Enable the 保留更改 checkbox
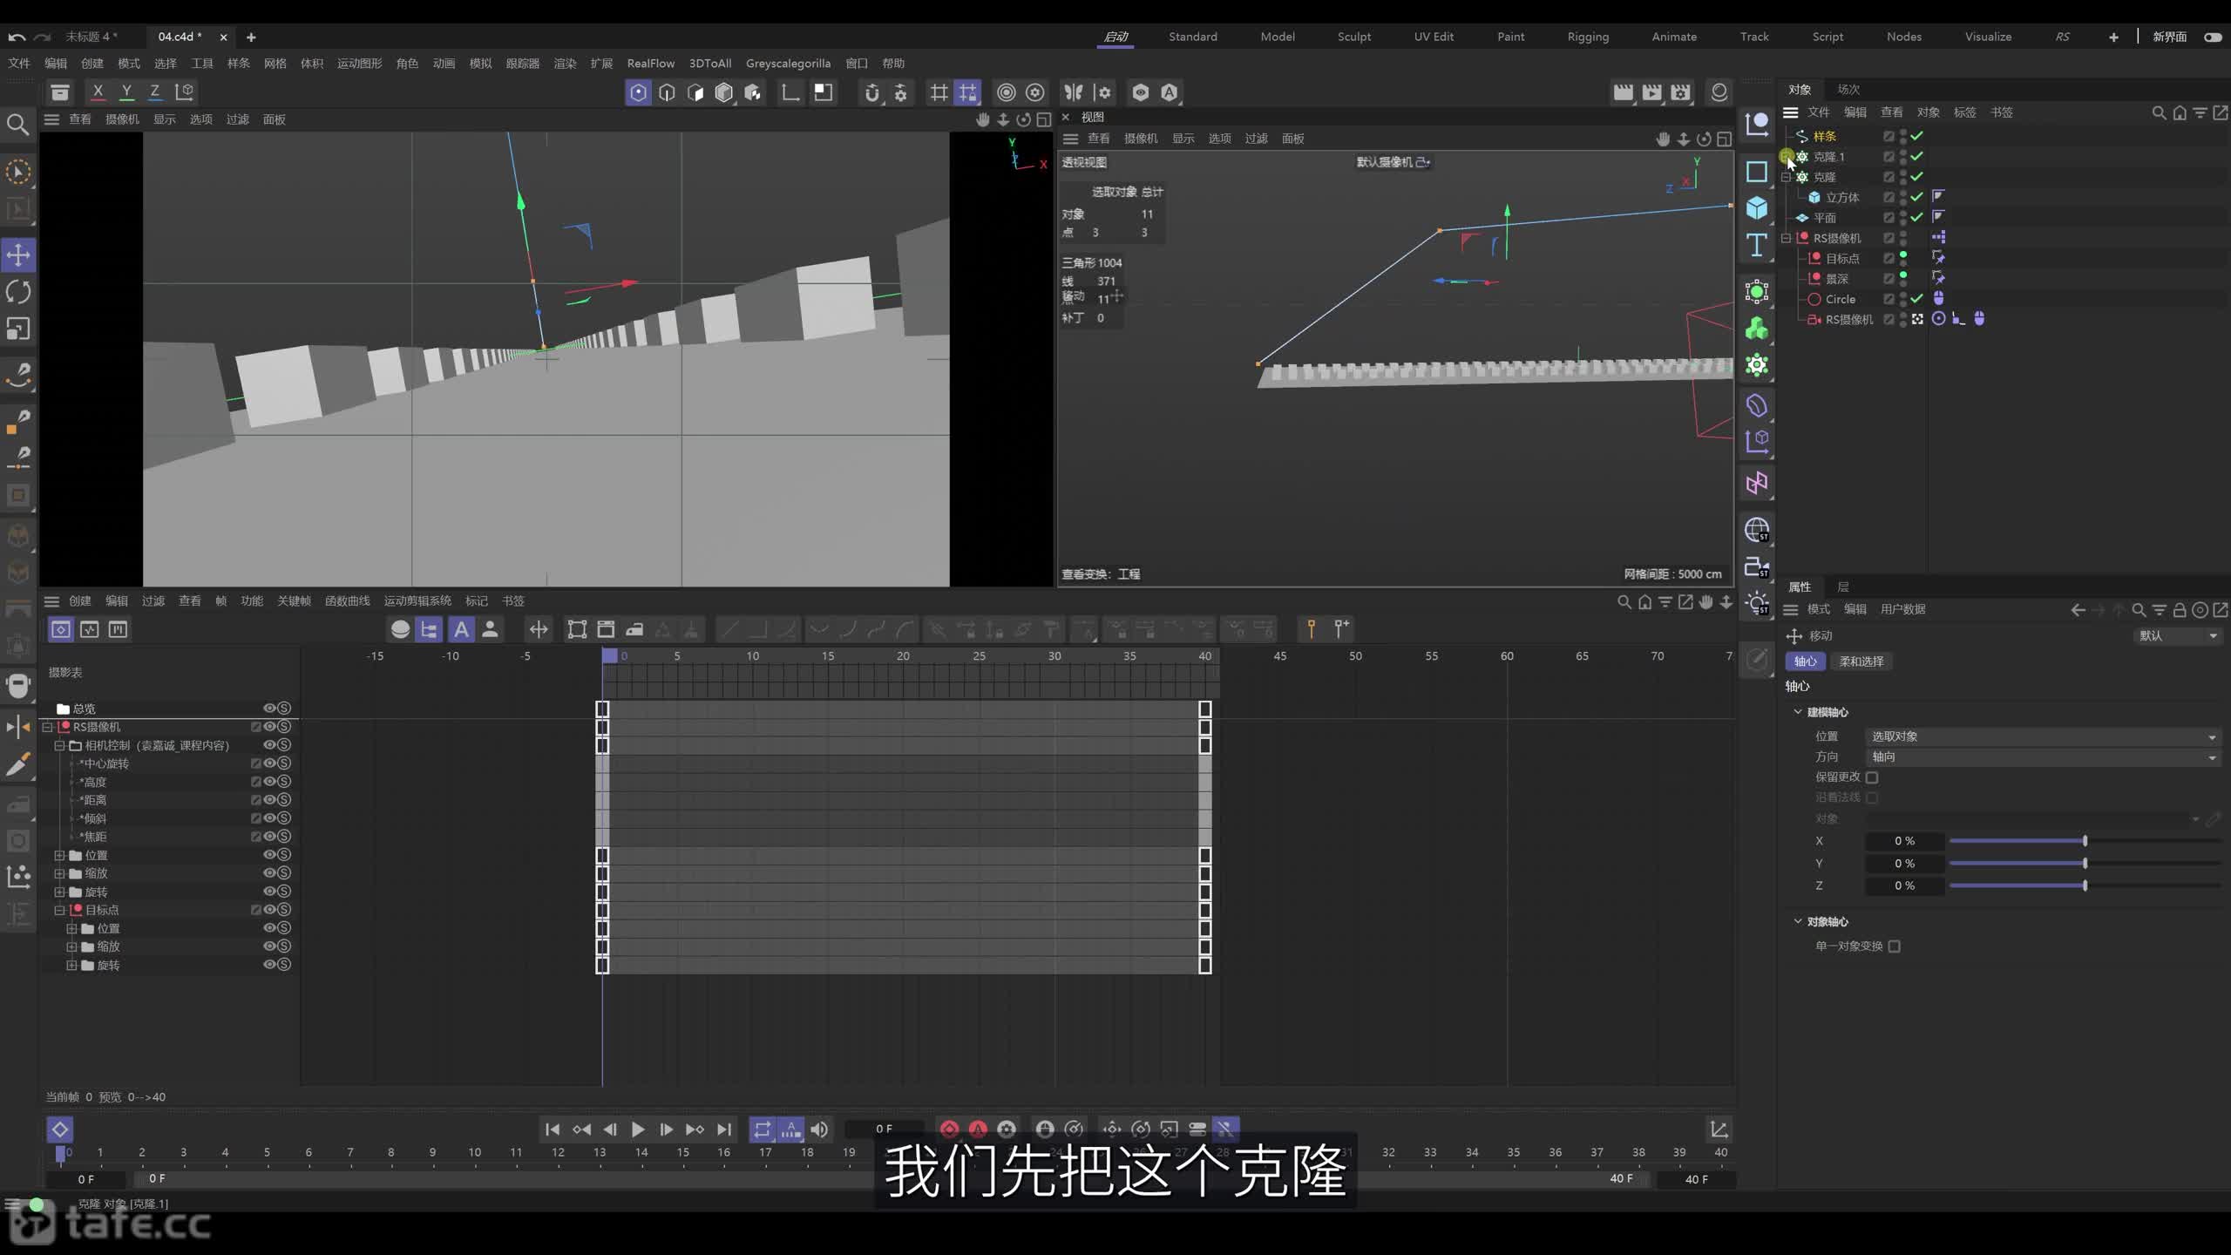Screen dimensions: 2231x1255 coord(1872,777)
